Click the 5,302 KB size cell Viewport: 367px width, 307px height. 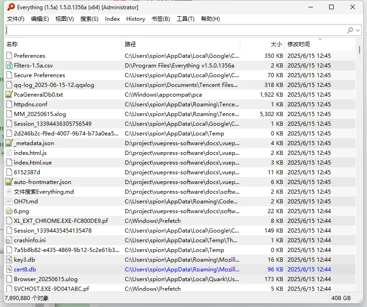point(271,114)
